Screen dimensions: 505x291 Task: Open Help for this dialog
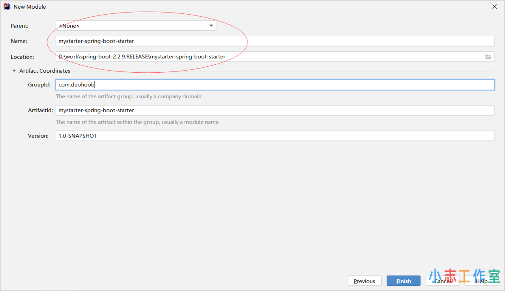(481, 281)
